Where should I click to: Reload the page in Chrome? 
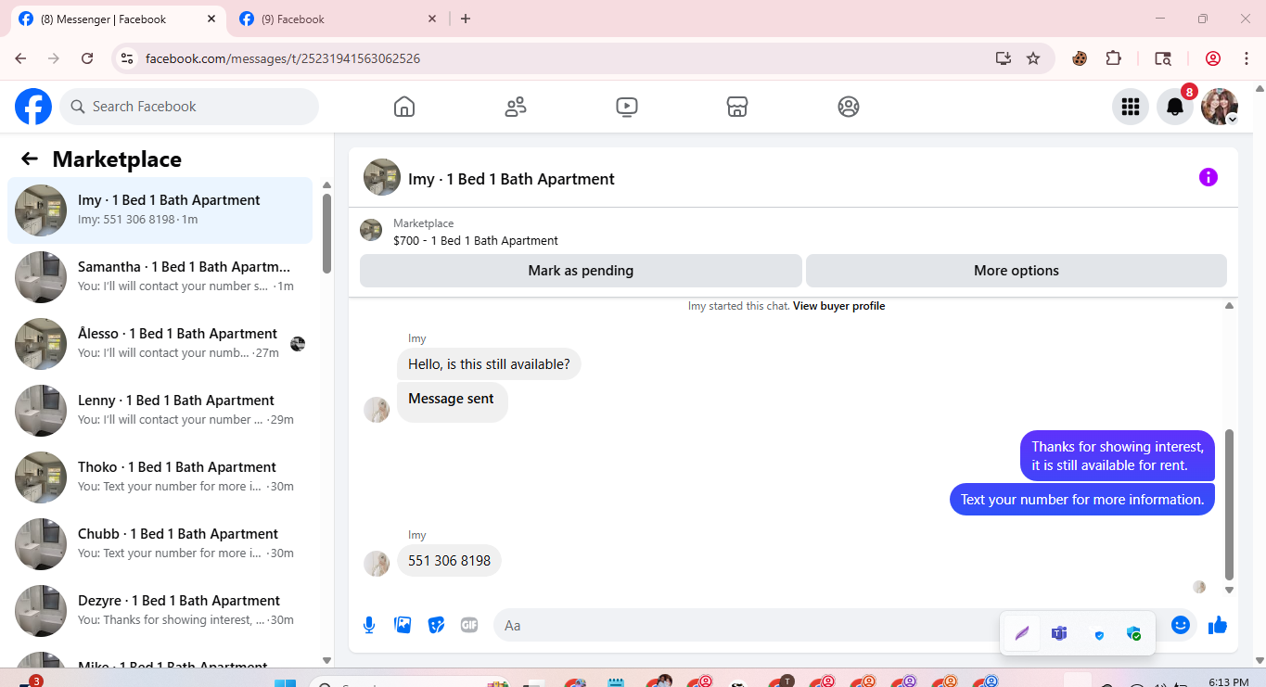tap(87, 58)
